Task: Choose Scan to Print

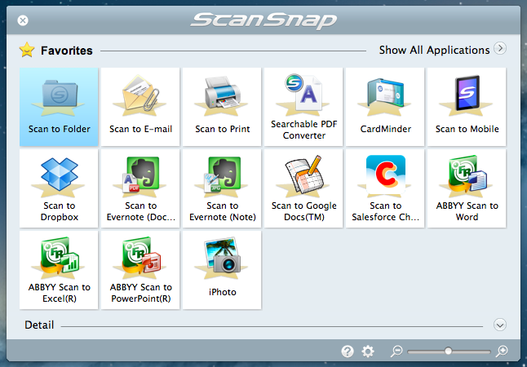Action: coord(222,106)
